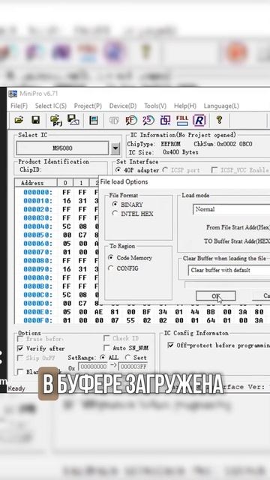Open the File(F) menu

[x=19, y=106]
